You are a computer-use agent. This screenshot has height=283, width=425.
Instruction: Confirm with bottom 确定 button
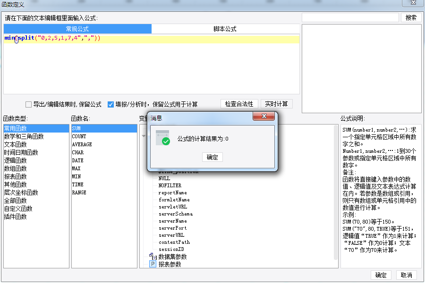pyautogui.click(x=381, y=275)
